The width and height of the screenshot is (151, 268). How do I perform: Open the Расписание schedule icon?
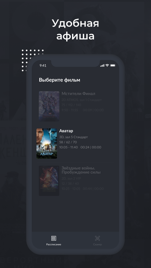54,238
